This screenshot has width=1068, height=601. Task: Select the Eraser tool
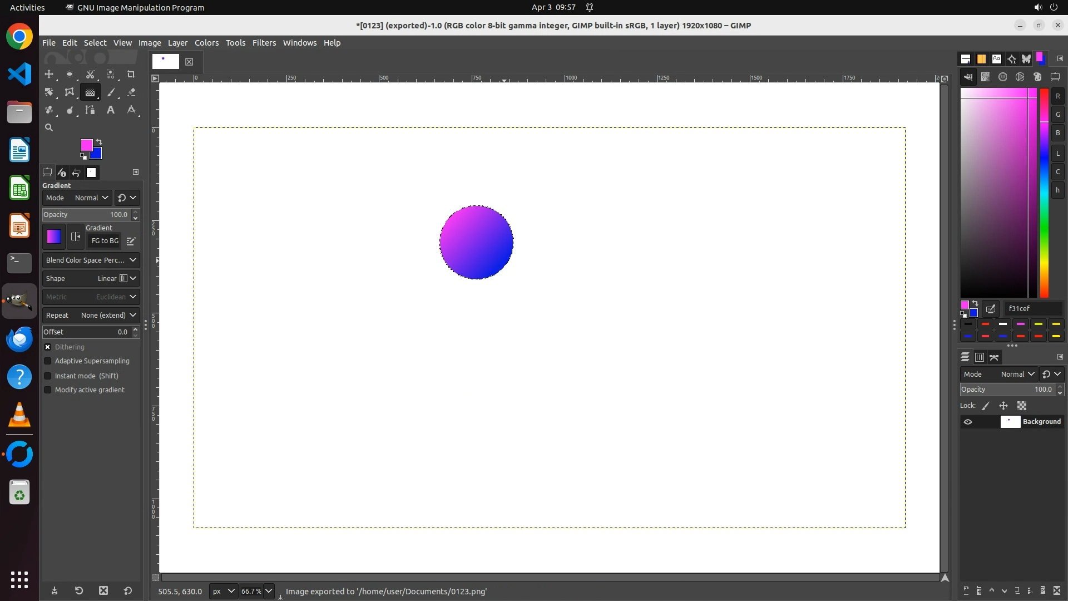(131, 92)
